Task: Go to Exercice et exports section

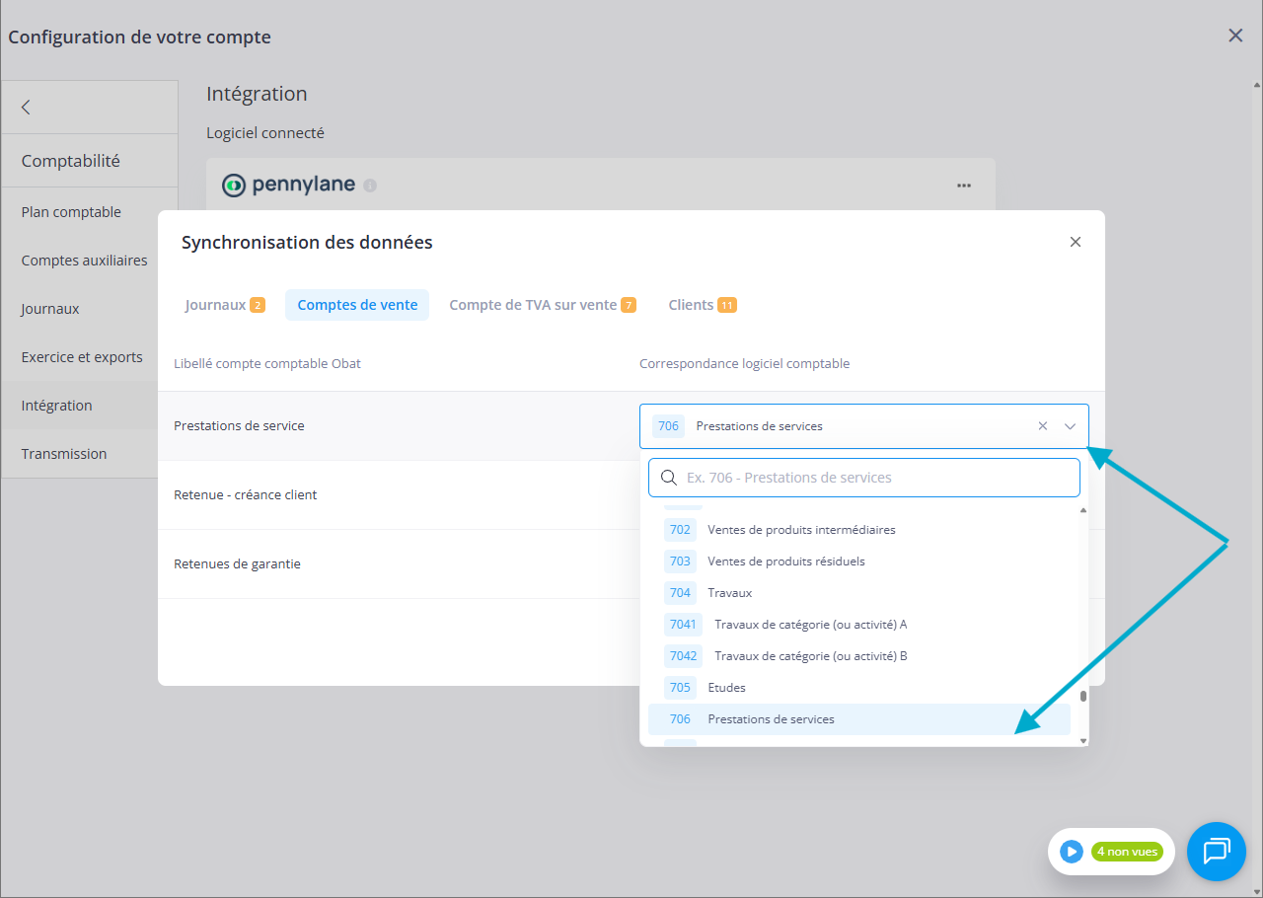Action: (82, 357)
